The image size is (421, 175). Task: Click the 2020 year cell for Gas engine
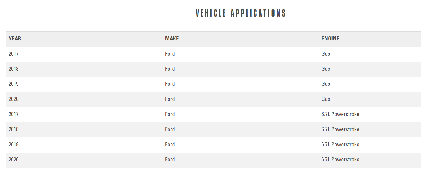[13, 99]
